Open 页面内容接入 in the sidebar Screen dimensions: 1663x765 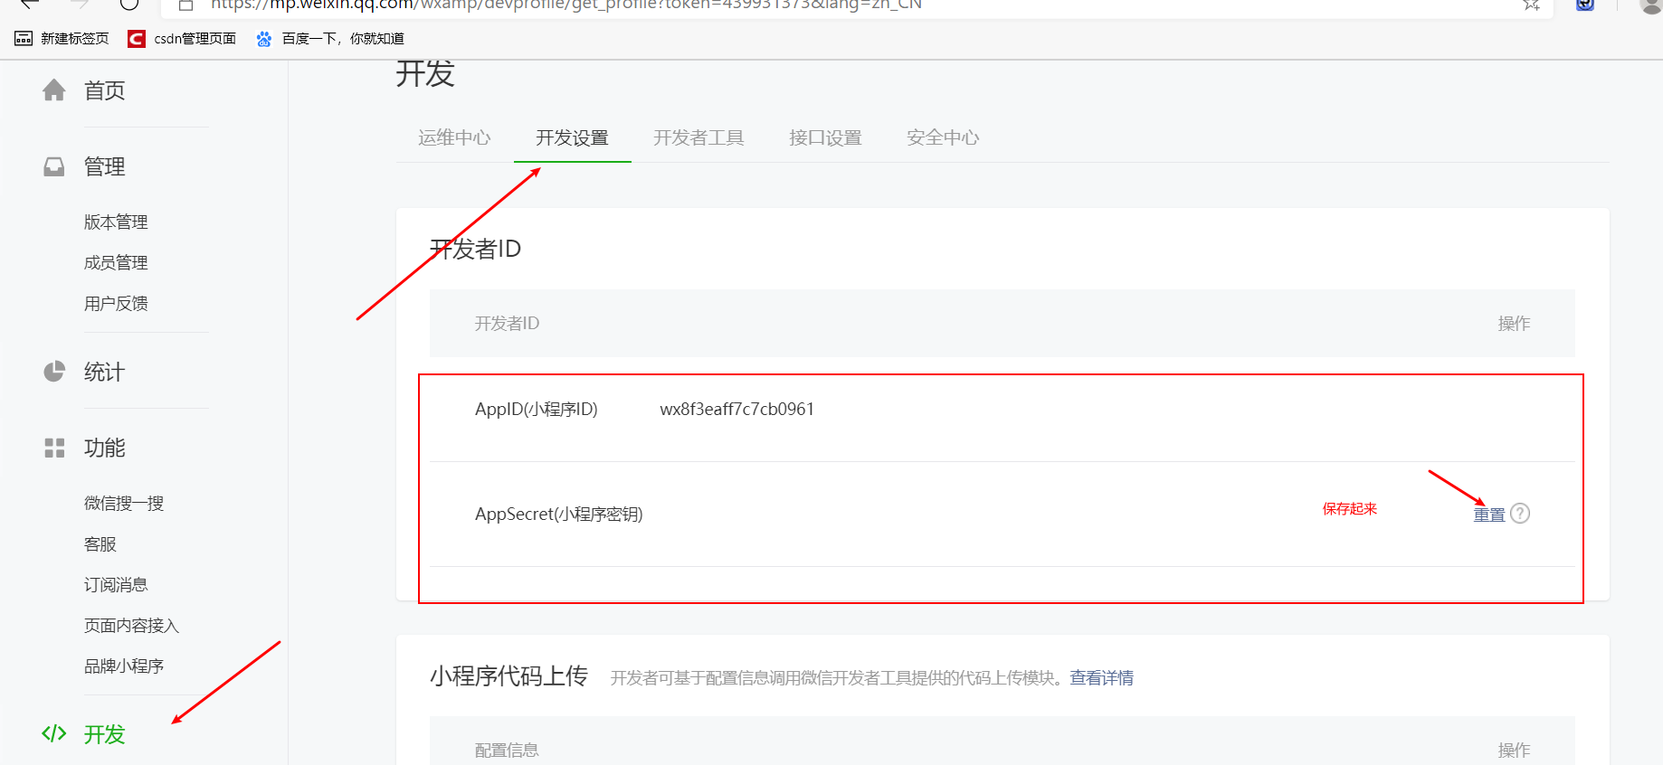132,626
